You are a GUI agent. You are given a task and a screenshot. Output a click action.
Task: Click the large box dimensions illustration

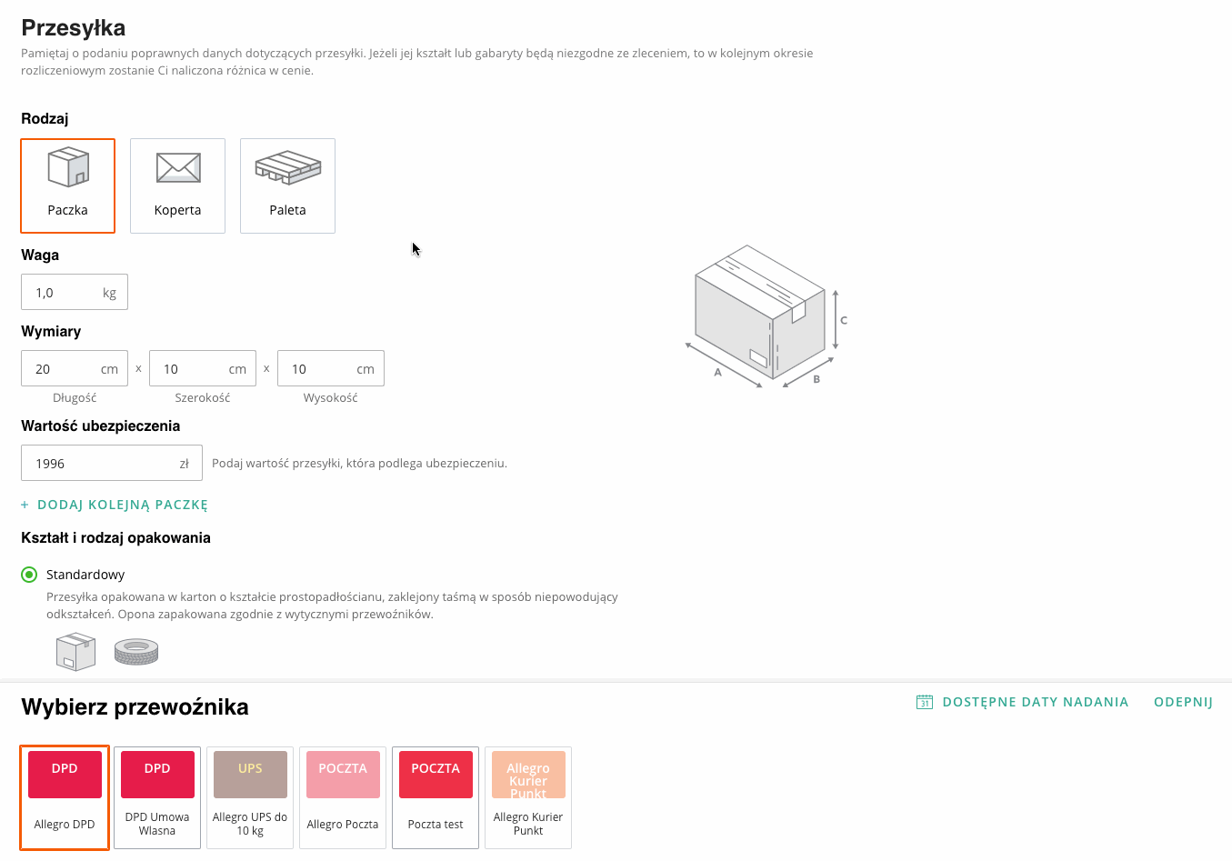coord(766,317)
